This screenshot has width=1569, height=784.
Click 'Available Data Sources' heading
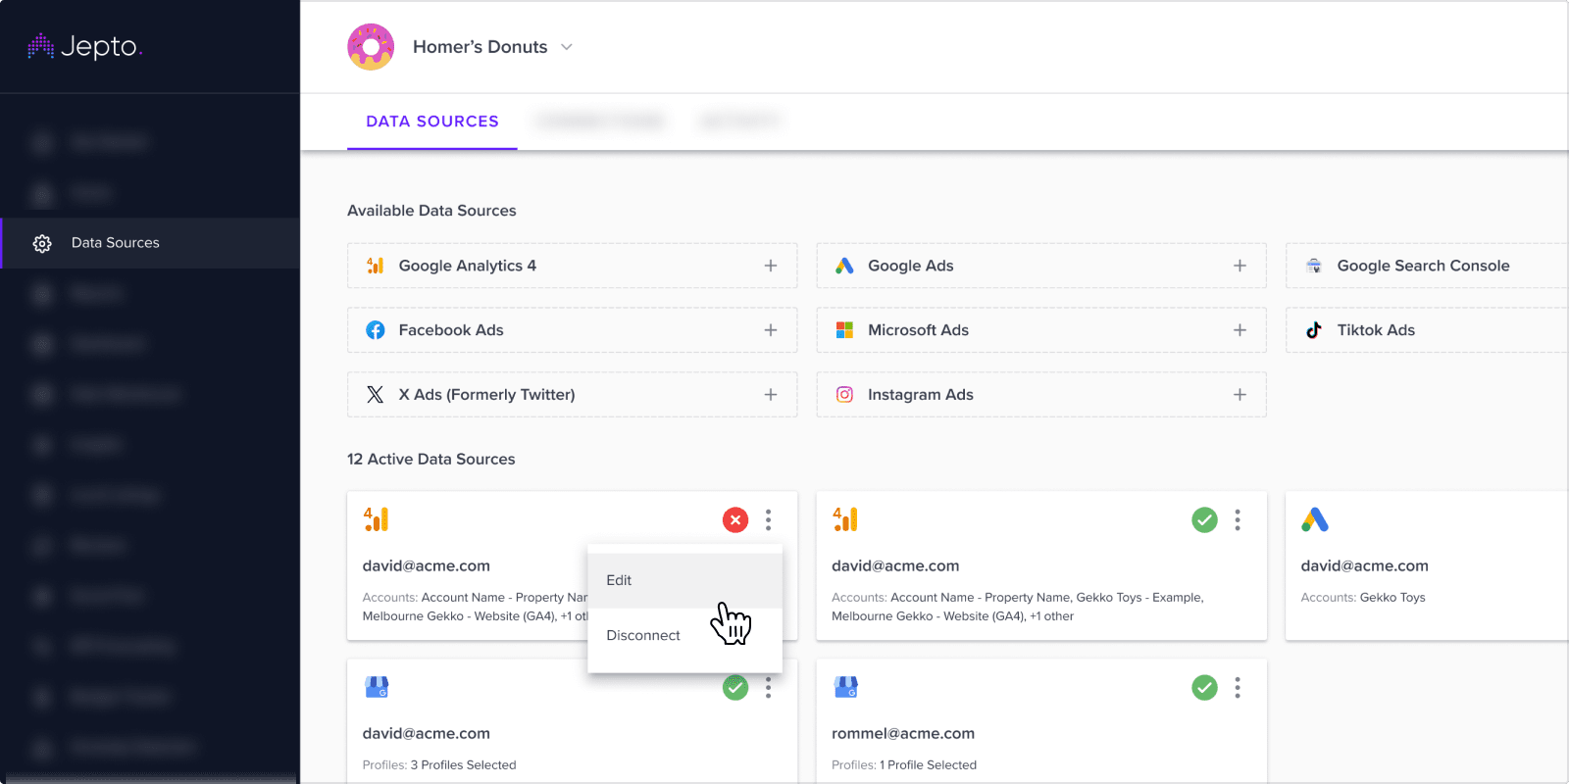[x=431, y=211]
